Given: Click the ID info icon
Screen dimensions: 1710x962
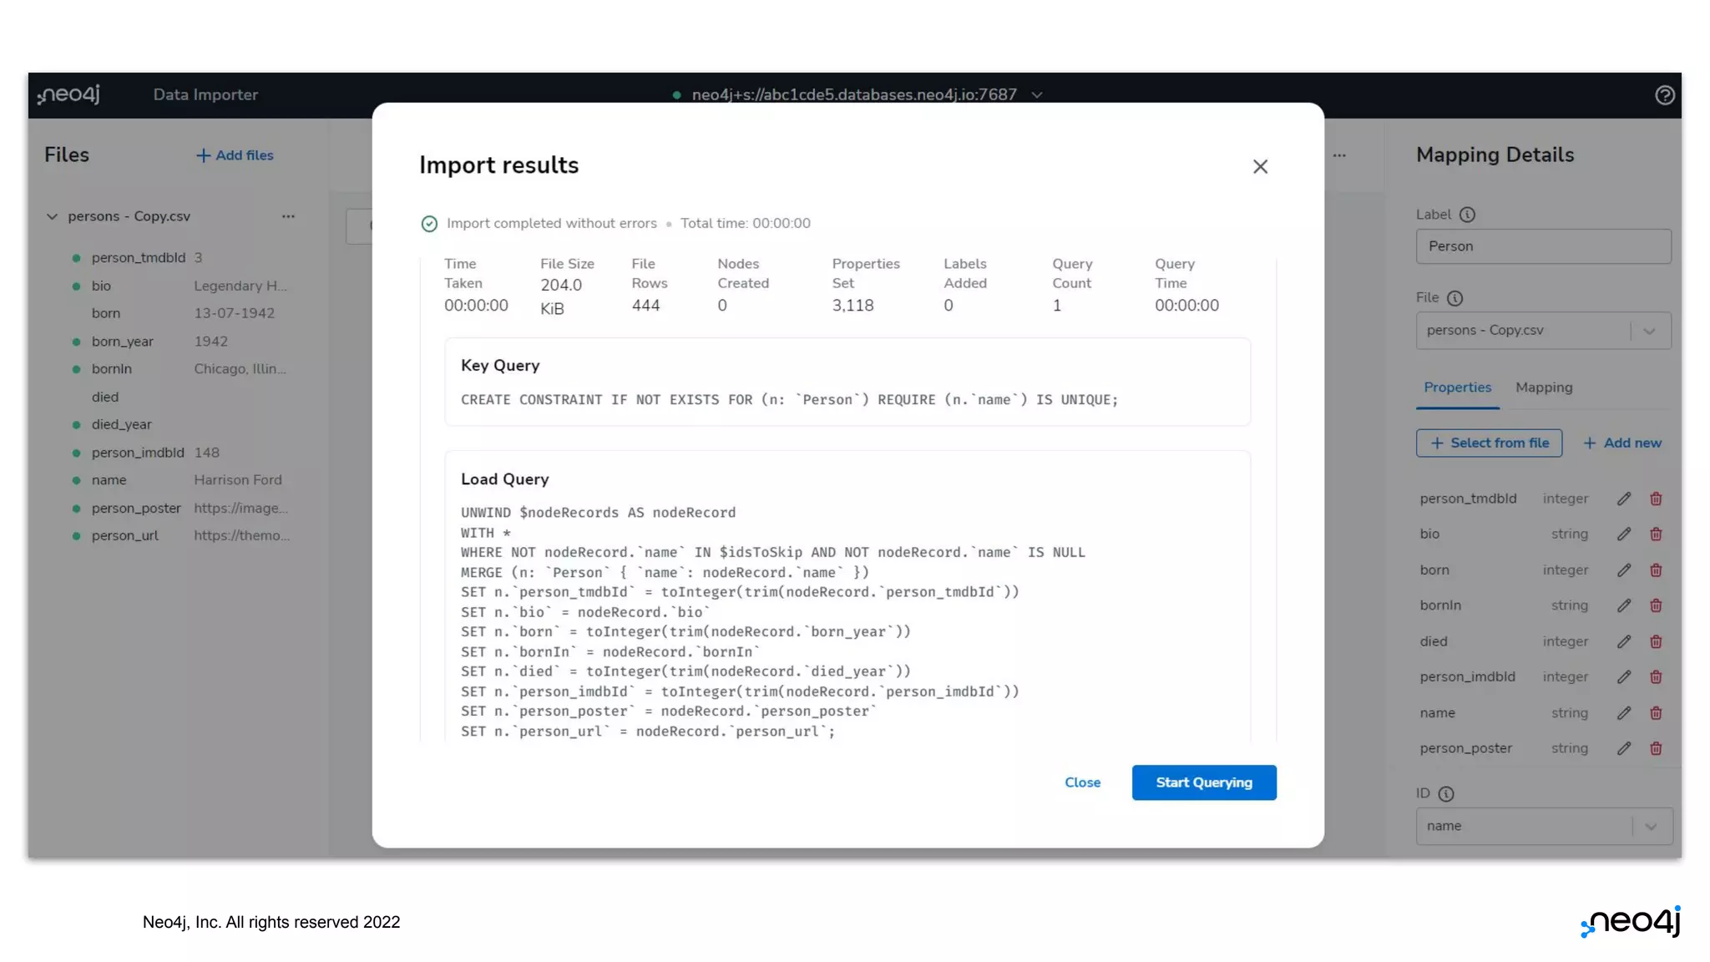Looking at the screenshot, I should click(1446, 794).
